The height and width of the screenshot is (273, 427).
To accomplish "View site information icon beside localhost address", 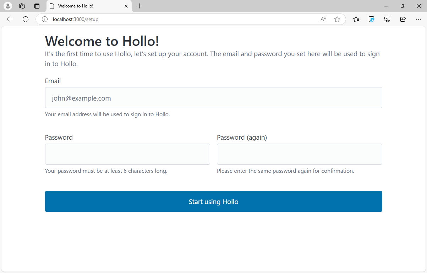I will [x=45, y=19].
